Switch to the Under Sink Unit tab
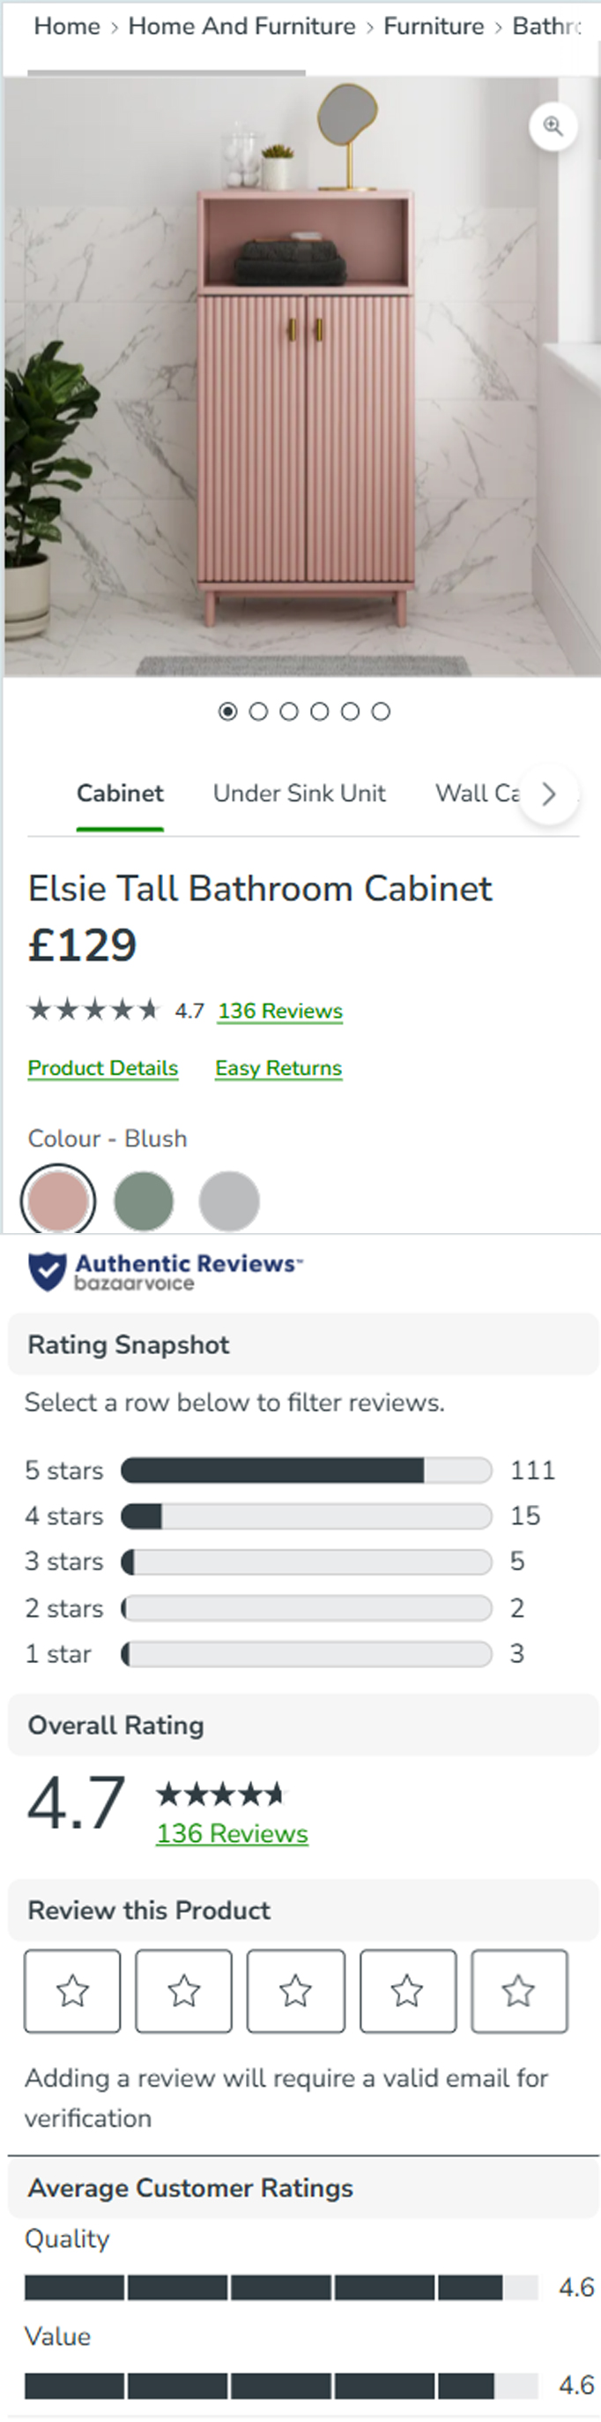Viewport: 601px width, 2422px height. (300, 794)
